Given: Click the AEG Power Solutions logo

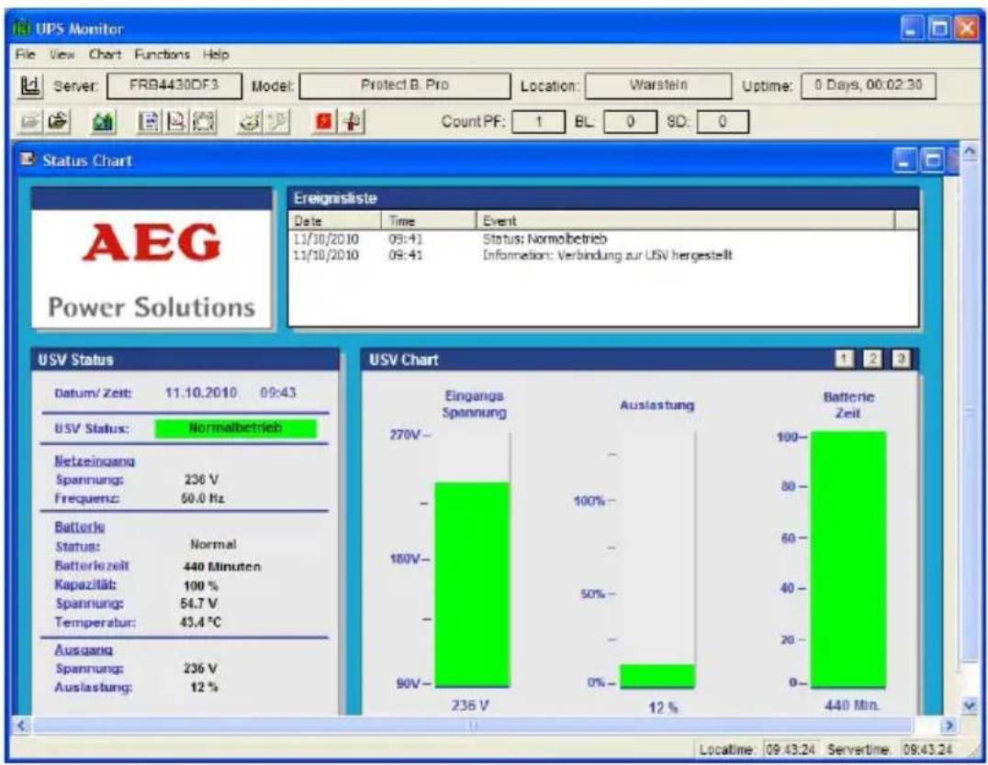Looking at the screenshot, I should pyautogui.click(x=152, y=269).
